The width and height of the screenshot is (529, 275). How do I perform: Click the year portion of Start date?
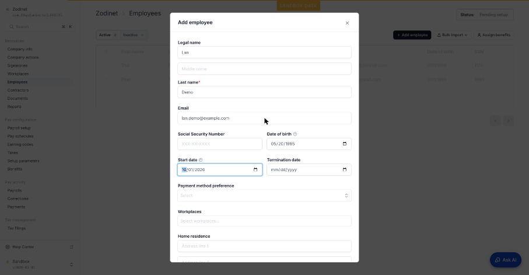[199, 169]
